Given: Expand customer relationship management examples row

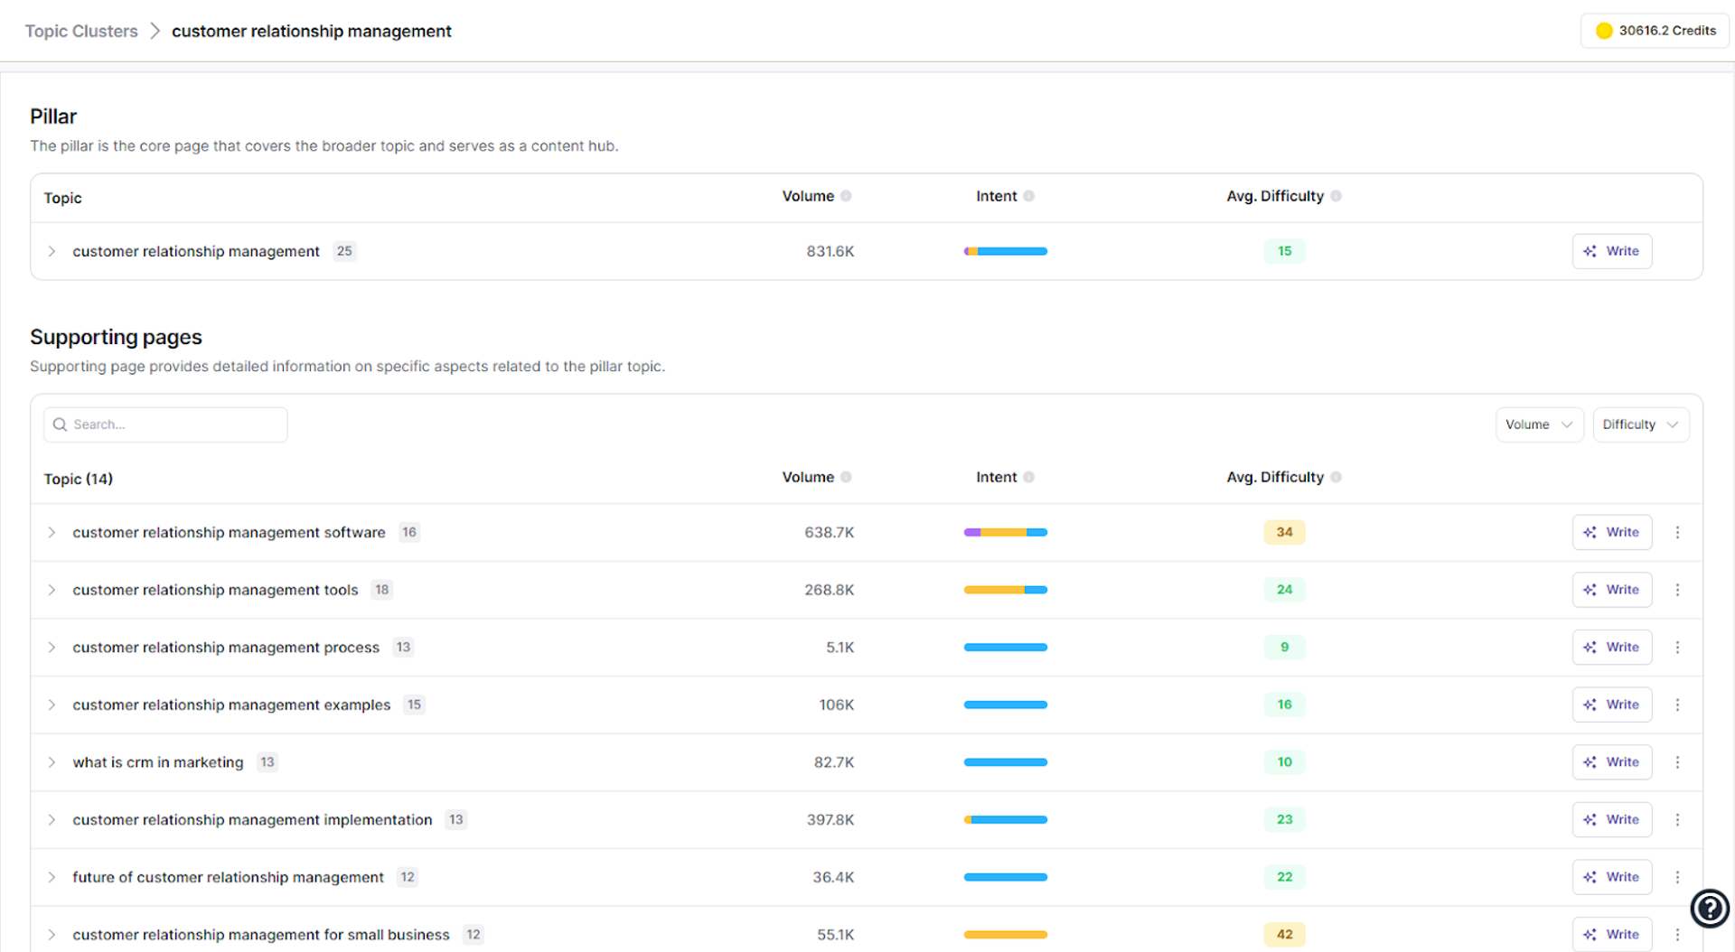Looking at the screenshot, I should click(52, 705).
